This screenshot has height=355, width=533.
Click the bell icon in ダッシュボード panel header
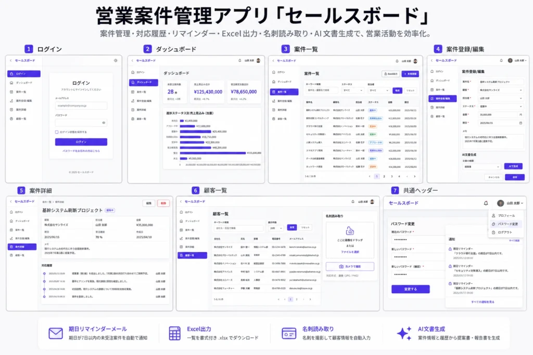(239, 60)
